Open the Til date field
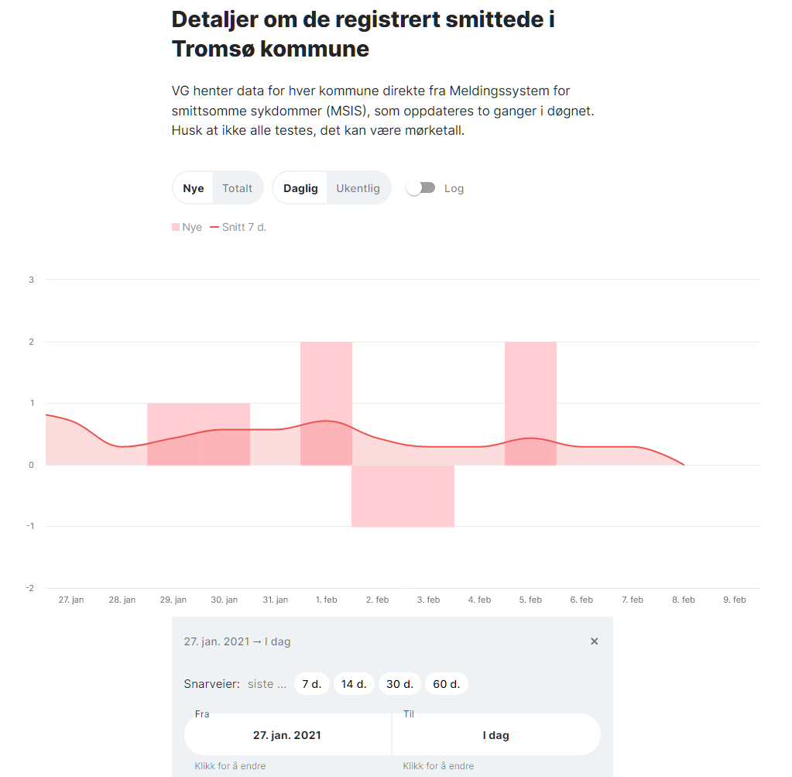 tap(496, 734)
